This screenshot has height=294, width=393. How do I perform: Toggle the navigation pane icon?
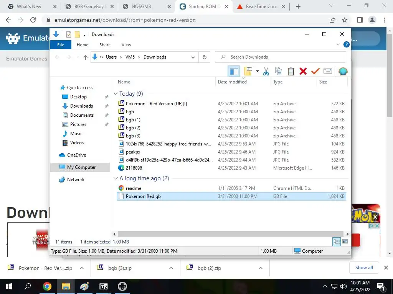tap(234, 72)
